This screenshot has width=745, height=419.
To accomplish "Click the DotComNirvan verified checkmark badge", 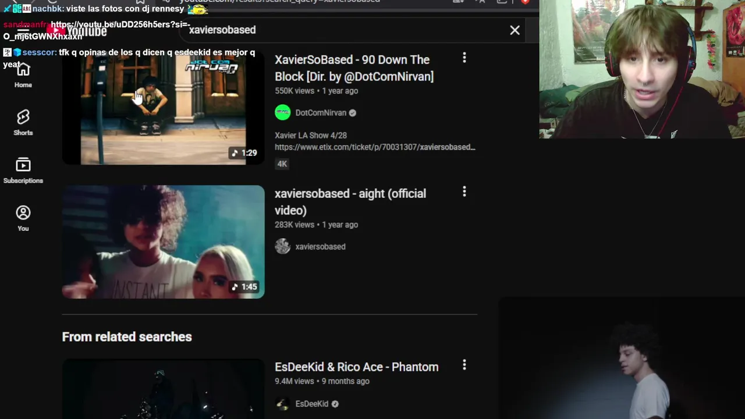I will coord(353,113).
